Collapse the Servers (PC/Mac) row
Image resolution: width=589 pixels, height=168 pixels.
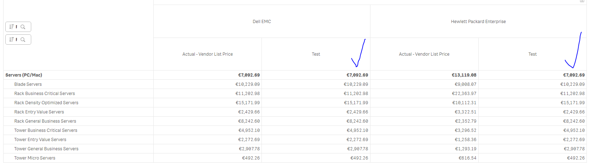coord(24,75)
